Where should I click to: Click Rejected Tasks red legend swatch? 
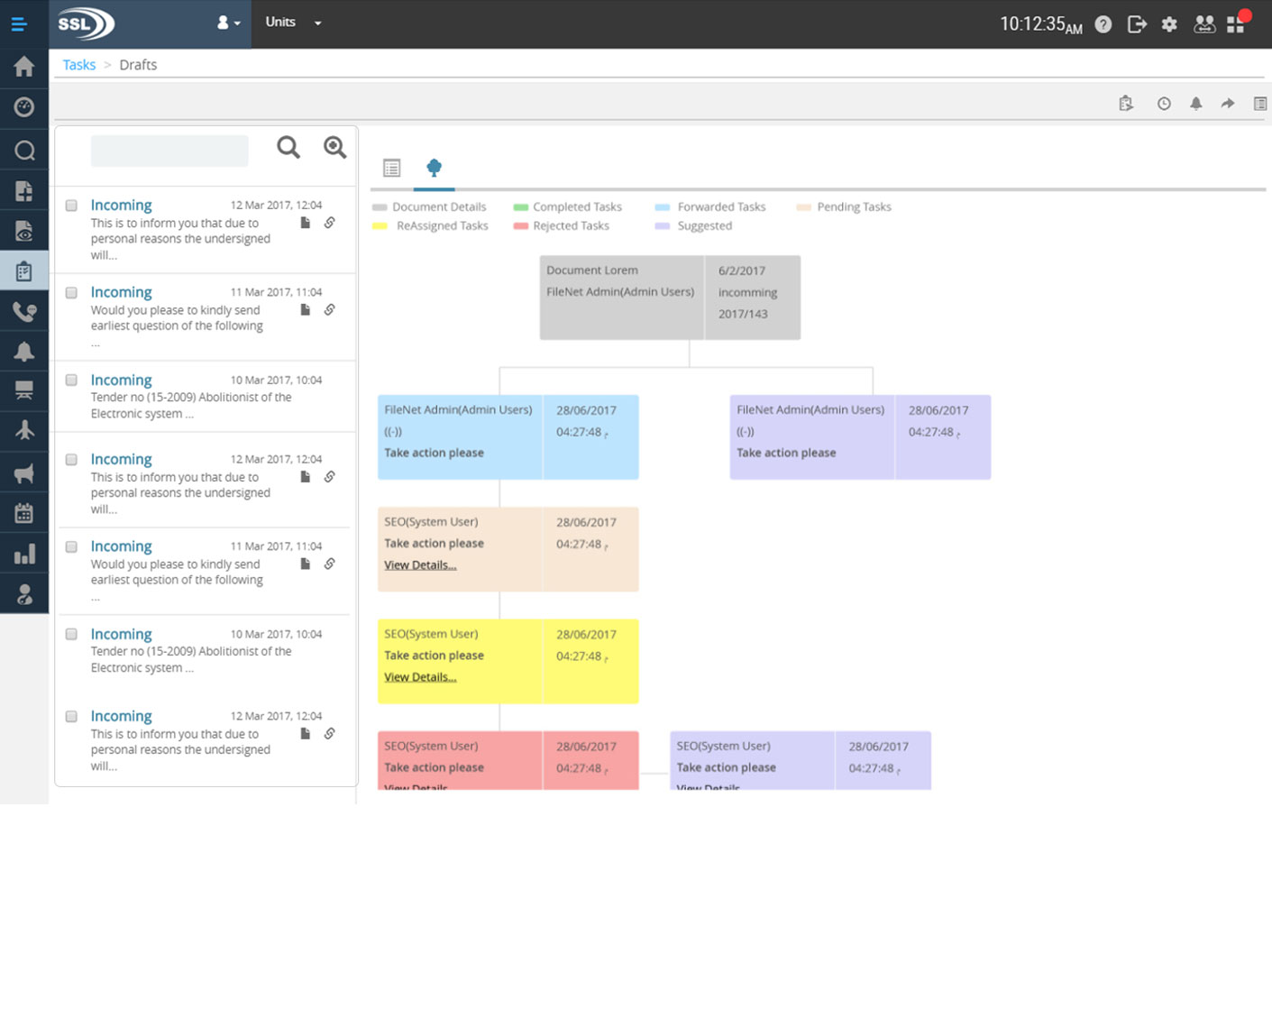[x=520, y=226]
